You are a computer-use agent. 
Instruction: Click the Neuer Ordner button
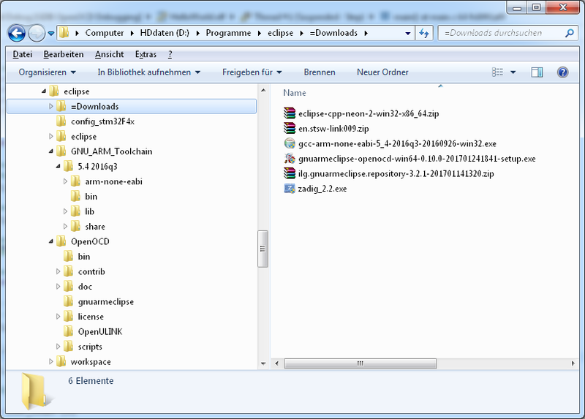tap(382, 72)
